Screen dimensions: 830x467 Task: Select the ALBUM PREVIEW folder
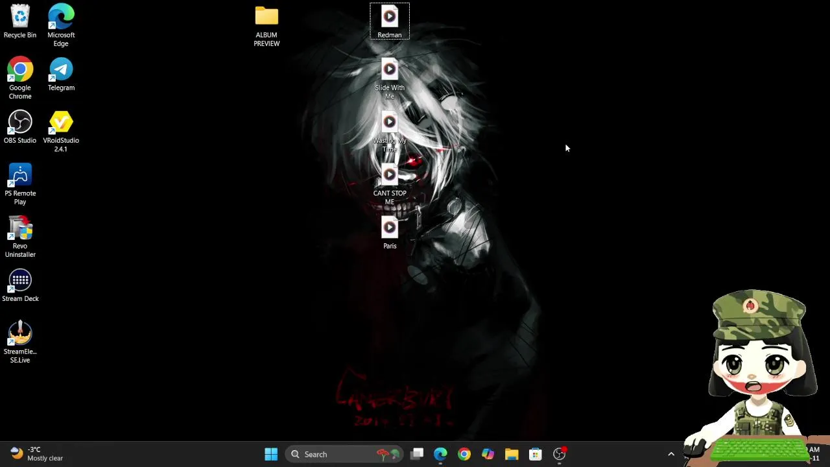point(267,25)
